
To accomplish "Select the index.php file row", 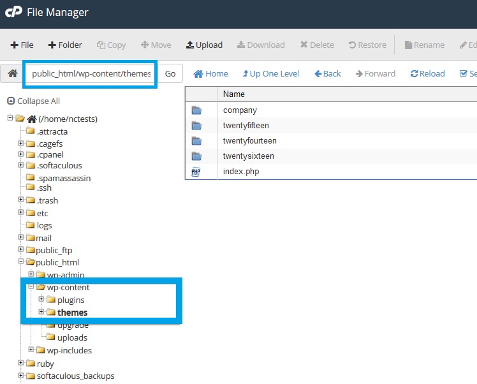I will 331,172.
